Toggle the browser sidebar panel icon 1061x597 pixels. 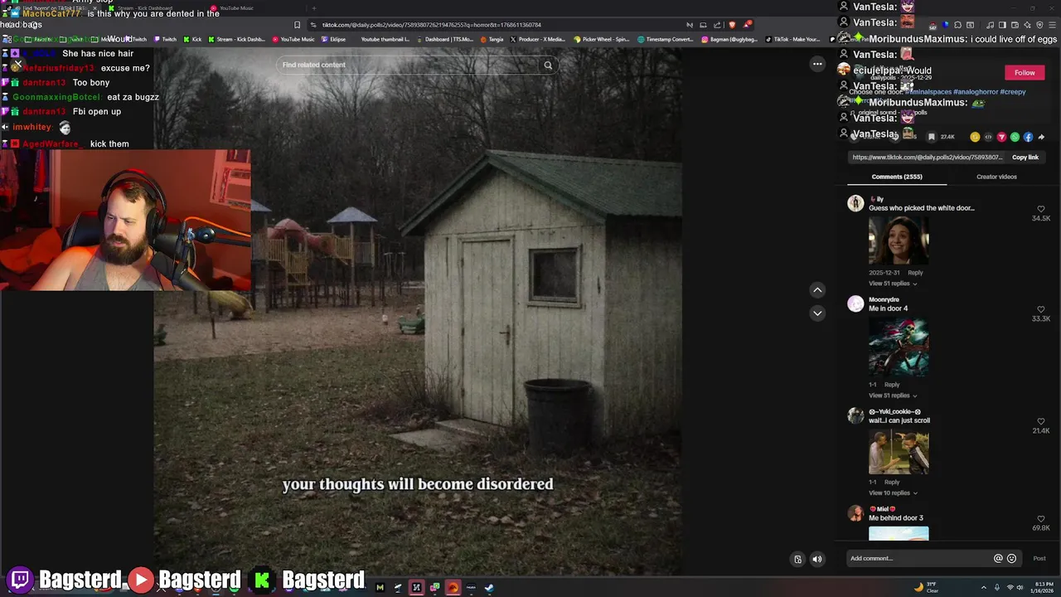[x=1002, y=25]
